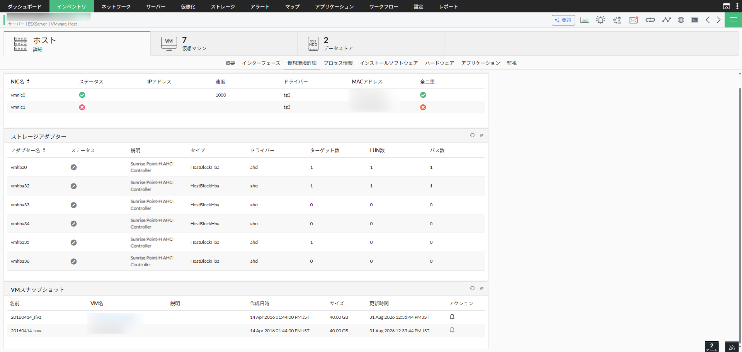This screenshot has width=742, height=352.
Task: Open the graph/chart icon in the toolbar
Action: 584,20
